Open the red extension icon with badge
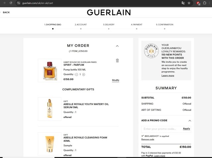Image resolution: width=212 pixels, height=158 pixels. click(x=198, y=3)
